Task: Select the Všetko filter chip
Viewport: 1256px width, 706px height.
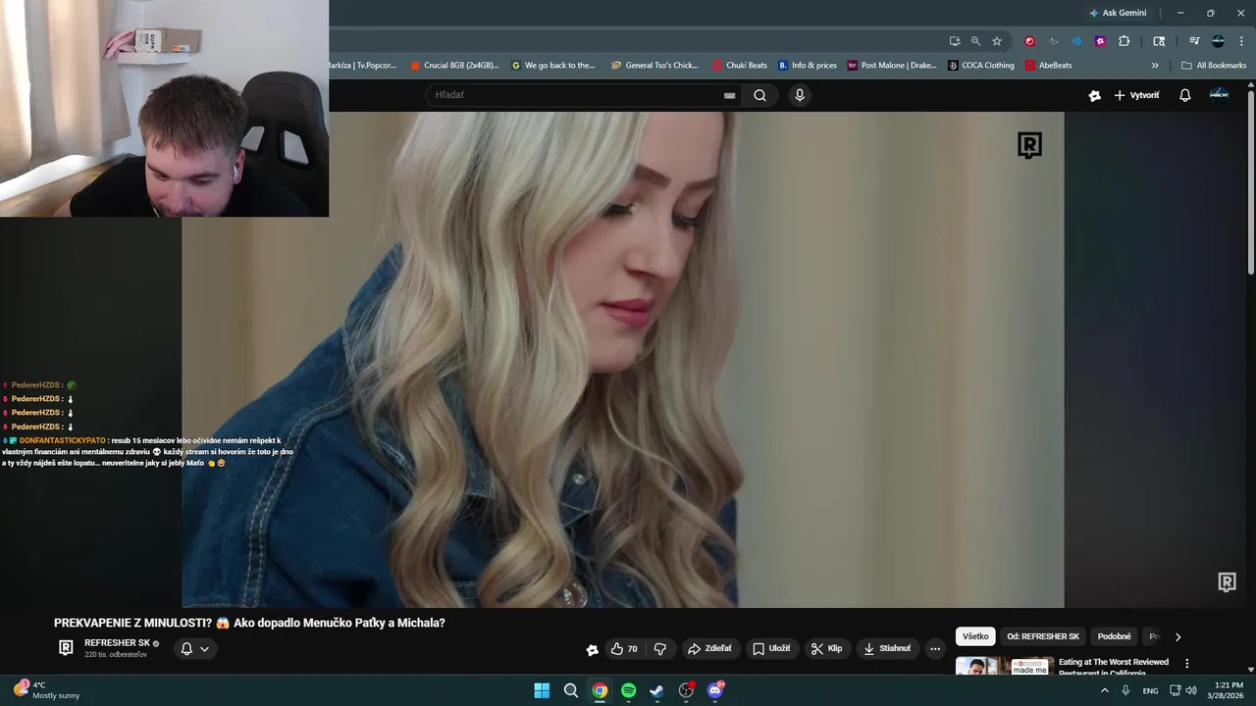Action: (975, 636)
